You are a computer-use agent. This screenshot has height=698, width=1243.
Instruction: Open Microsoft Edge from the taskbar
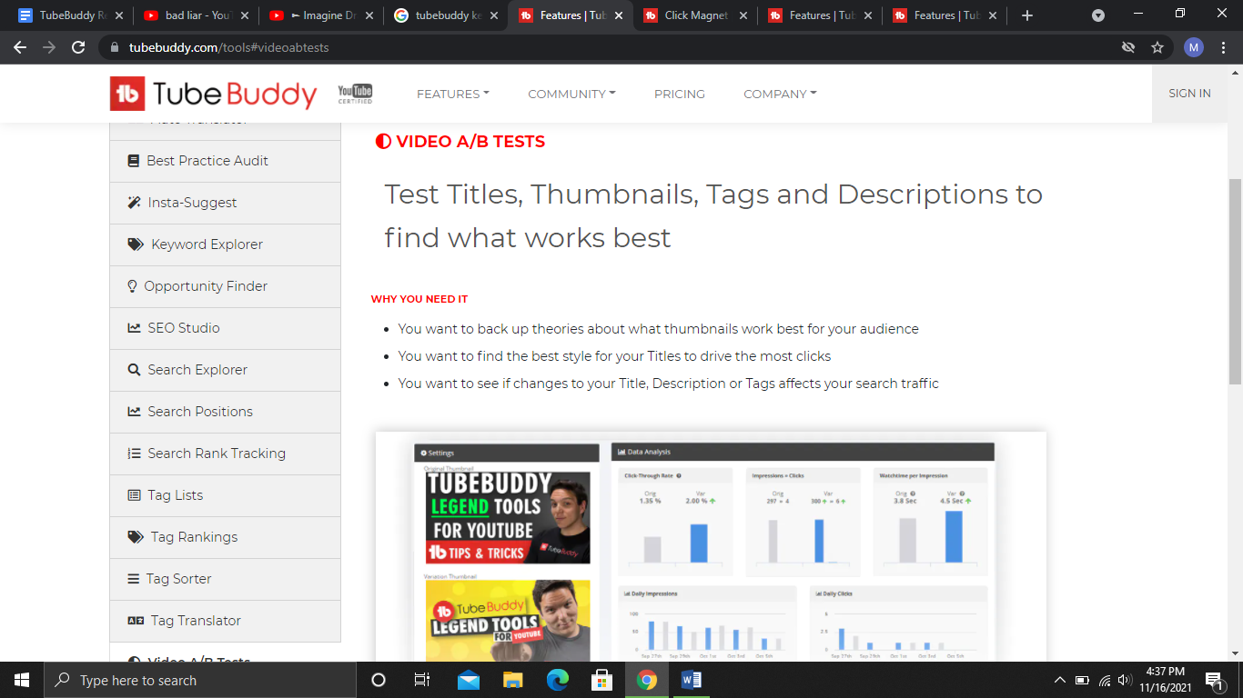[x=558, y=680]
